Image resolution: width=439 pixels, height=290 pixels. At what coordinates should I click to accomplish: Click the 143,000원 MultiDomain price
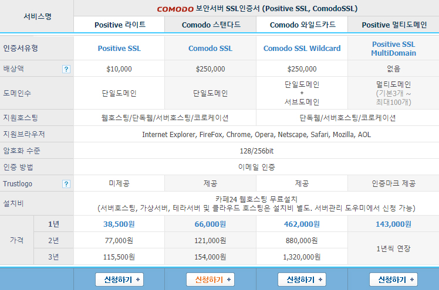(x=393, y=224)
